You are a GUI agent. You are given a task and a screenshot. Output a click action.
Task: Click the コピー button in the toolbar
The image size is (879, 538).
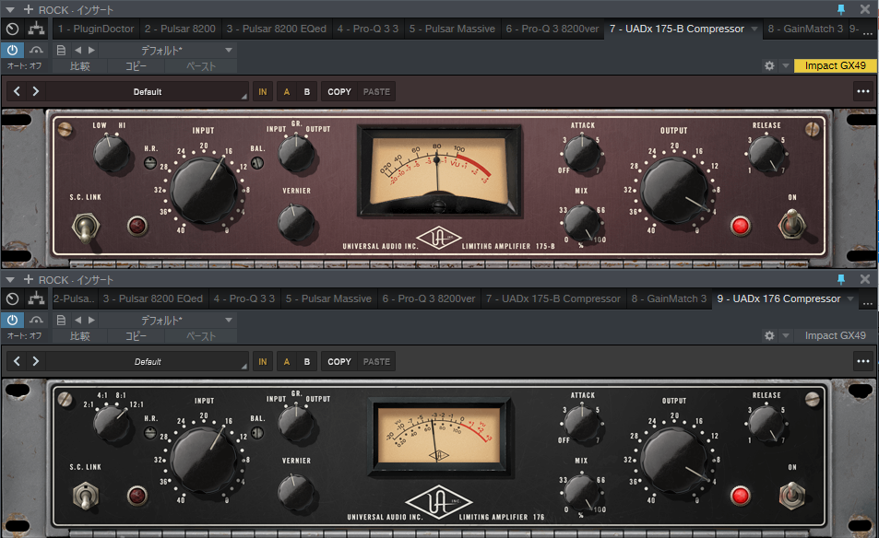136,66
